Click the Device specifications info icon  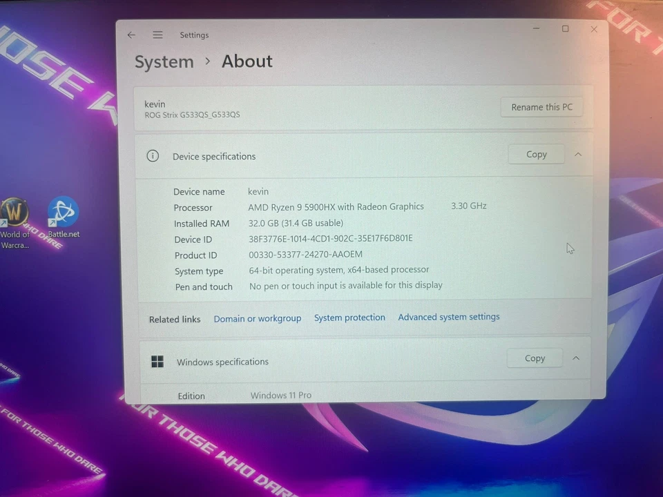pos(153,156)
